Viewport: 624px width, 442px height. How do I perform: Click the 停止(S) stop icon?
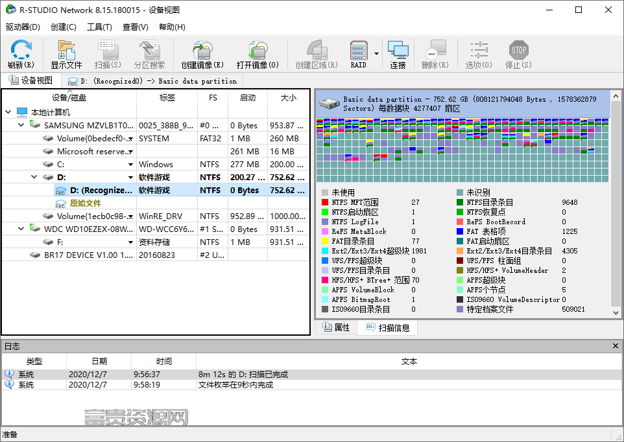click(x=518, y=50)
